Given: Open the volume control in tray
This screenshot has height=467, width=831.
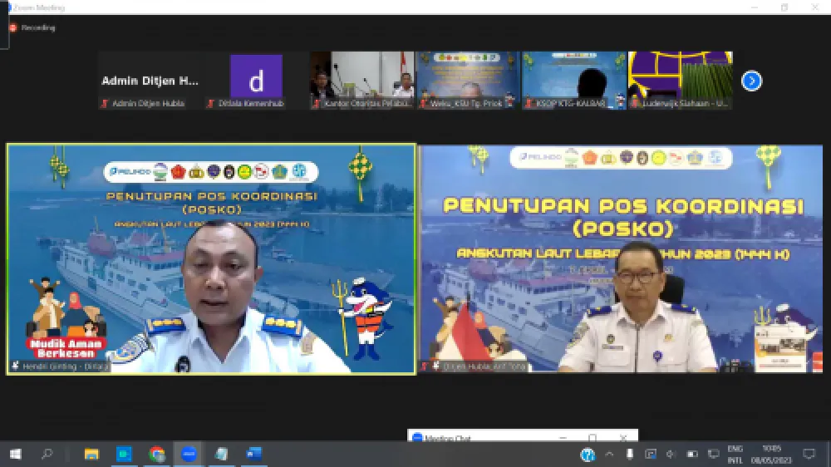Looking at the screenshot, I should (x=671, y=455).
